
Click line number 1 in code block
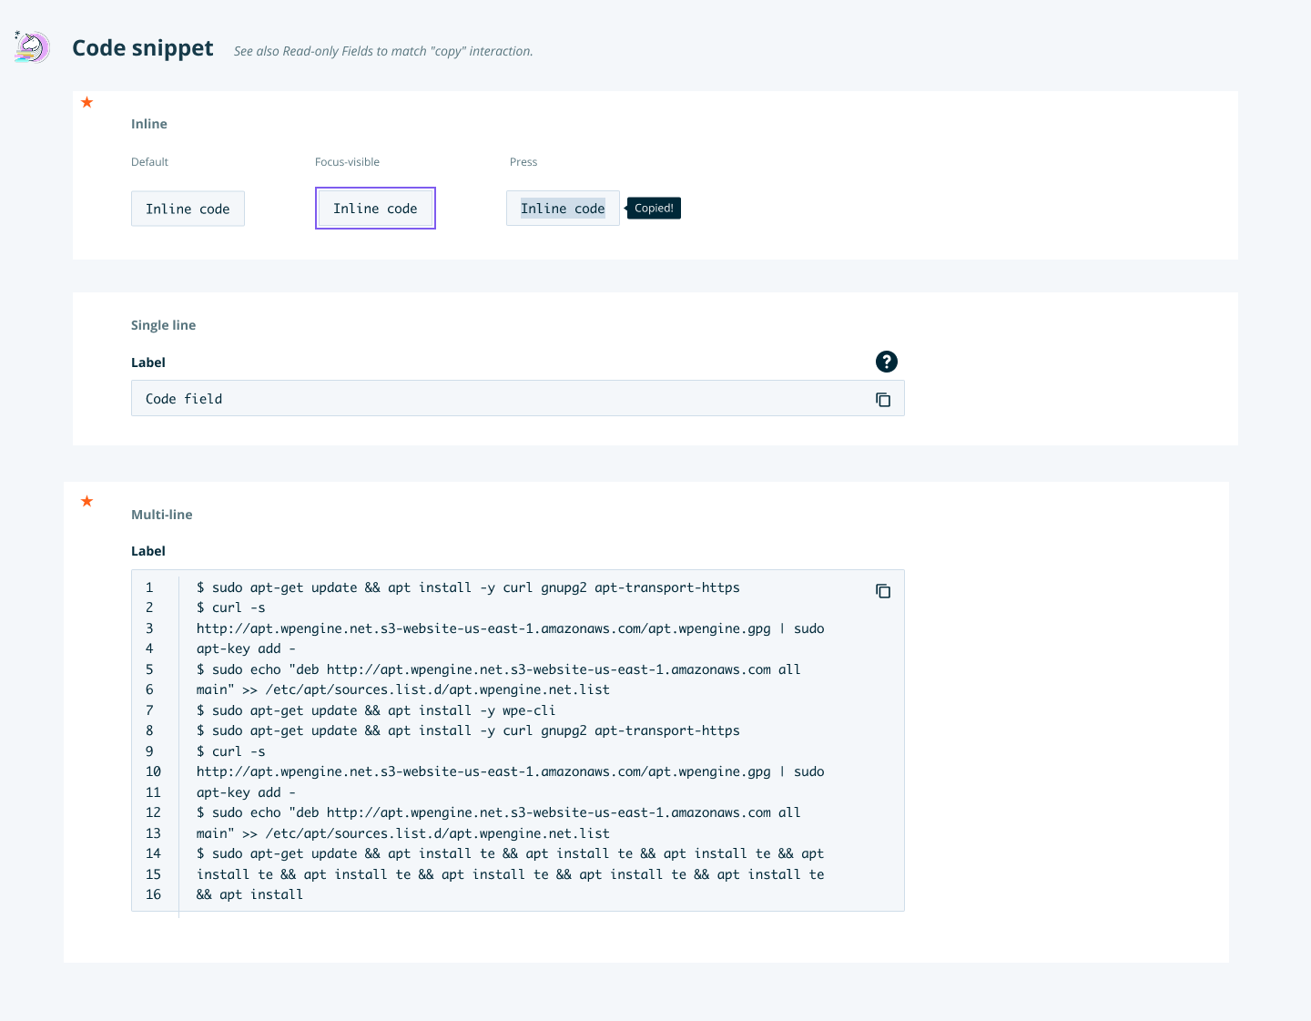click(x=149, y=587)
